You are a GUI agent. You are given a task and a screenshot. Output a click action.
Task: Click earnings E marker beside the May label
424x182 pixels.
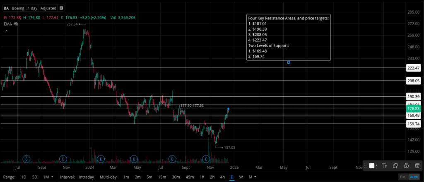(x=134, y=159)
